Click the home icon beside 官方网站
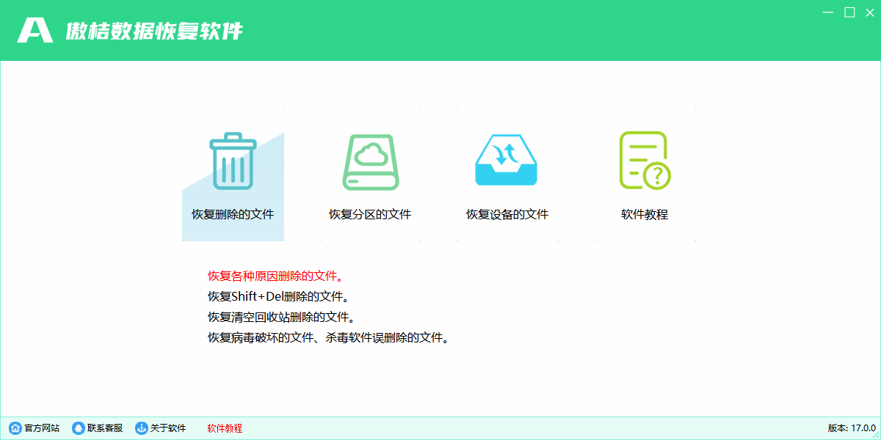The height and width of the screenshot is (440, 881). (x=17, y=428)
